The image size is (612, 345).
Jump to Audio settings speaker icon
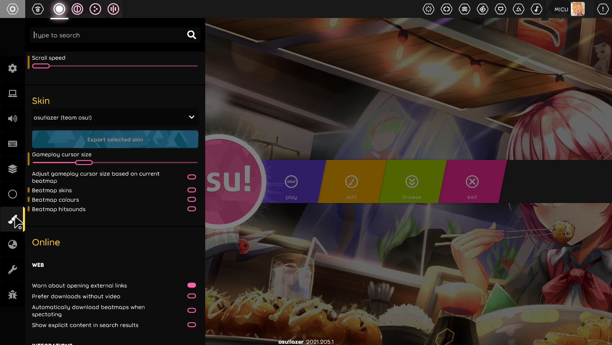pos(13,119)
